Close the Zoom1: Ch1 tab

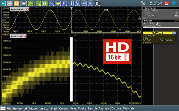pyautogui.click(x=25, y=36)
